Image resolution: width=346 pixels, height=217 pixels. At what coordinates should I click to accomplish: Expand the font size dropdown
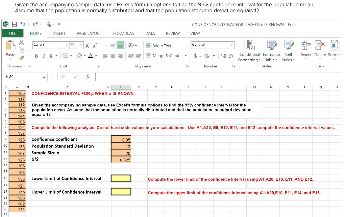point(81,45)
